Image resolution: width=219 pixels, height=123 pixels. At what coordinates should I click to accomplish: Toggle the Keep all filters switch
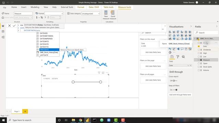pos(175,90)
